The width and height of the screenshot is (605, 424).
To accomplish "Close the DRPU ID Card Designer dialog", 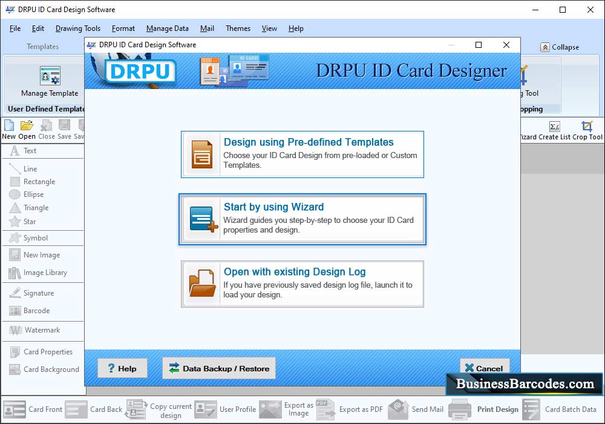I will pyautogui.click(x=506, y=45).
